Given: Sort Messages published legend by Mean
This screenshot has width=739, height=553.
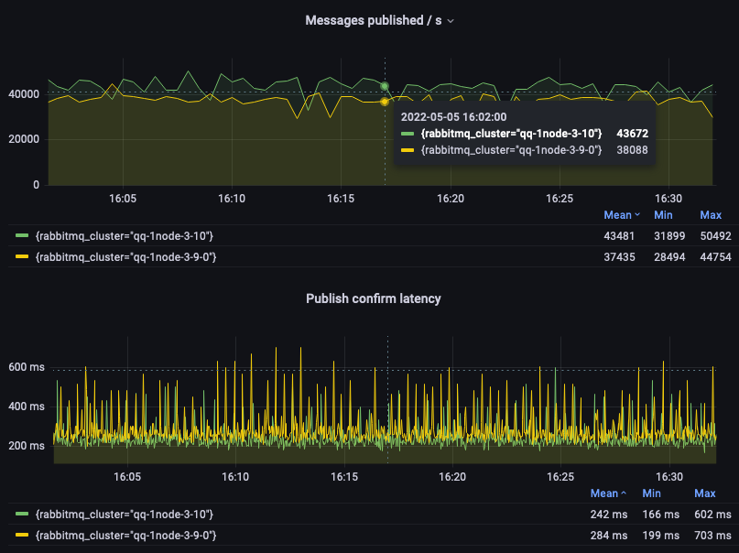Looking at the screenshot, I should point(622,215).
